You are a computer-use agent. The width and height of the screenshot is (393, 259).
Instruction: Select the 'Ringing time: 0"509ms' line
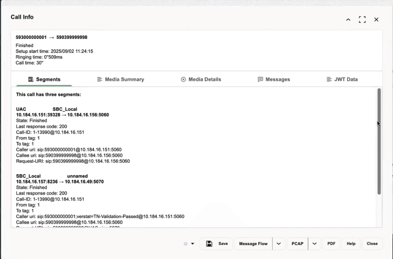point(39,57)
